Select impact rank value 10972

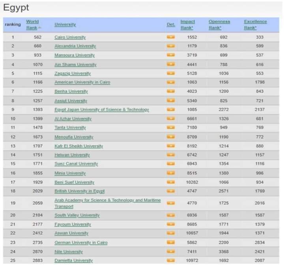tap(192, 260)
